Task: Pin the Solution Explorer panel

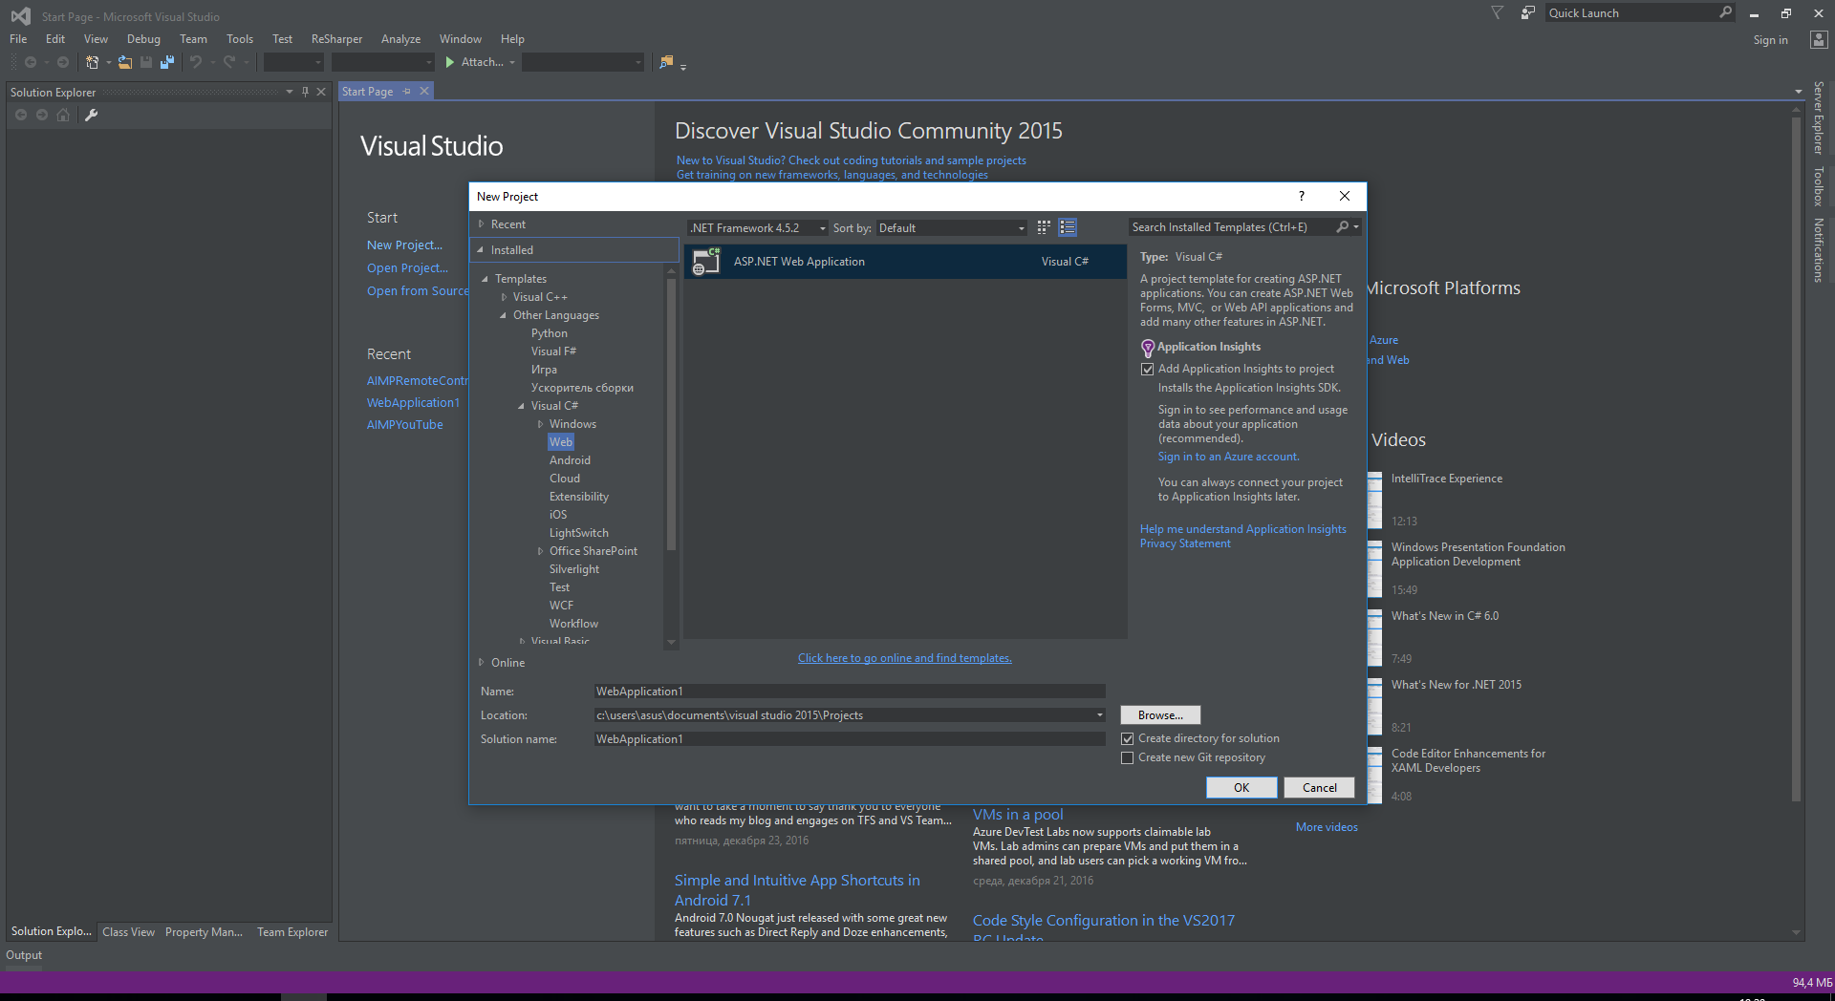Action: point(305,92)
